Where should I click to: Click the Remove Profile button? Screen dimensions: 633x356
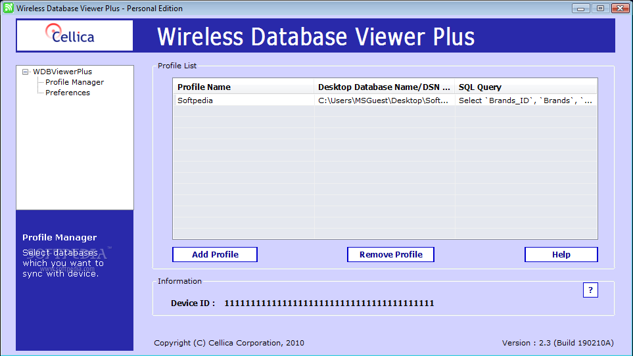(x=391, y=254)
